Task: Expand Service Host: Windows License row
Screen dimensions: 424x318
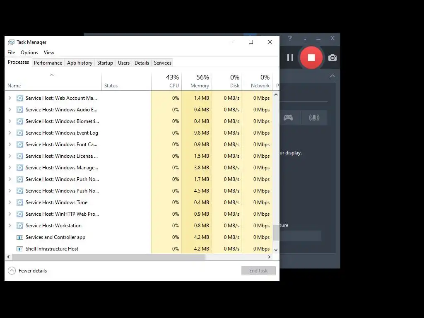Action: tap(10, 156)
